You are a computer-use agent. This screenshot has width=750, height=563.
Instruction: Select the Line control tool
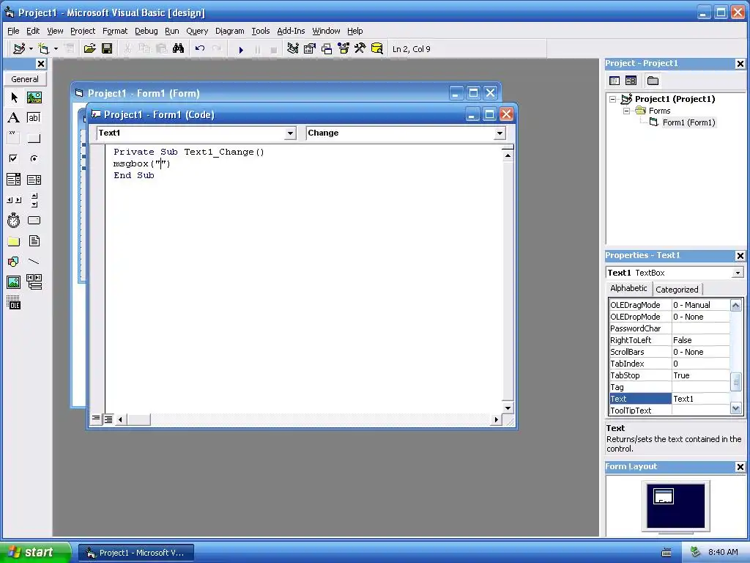pos(34,262)
